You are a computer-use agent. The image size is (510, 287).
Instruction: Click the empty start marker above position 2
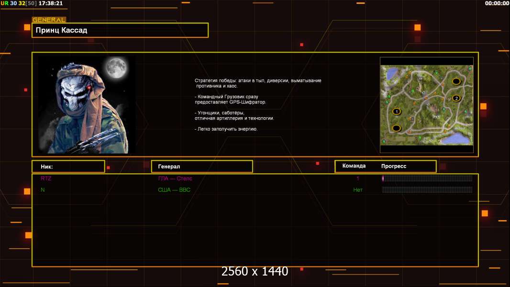click(x=456, y=81)
